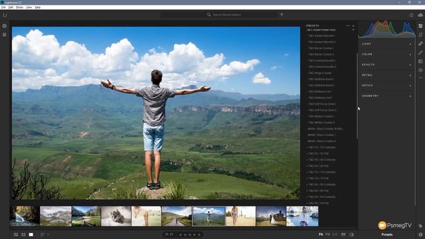Screen dimensions: 425x239
Task: Select the Crop and Rotate tool
Action: pos(420,35)
